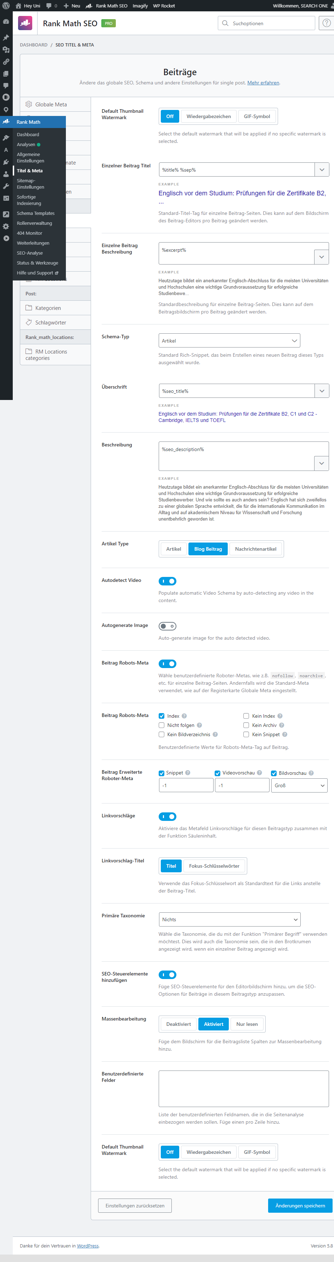The height and width of the screenshot is (1262, 334).
Task: Click the Benutzerdefinierte Felder text area
Action: coord(244,1089)
